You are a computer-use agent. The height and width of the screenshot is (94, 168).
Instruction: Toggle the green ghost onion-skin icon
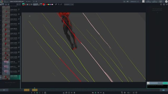pyautogui.click(x=96, y=93)
